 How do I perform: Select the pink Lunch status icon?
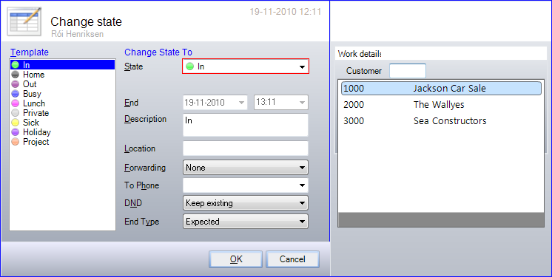(15, 103)
